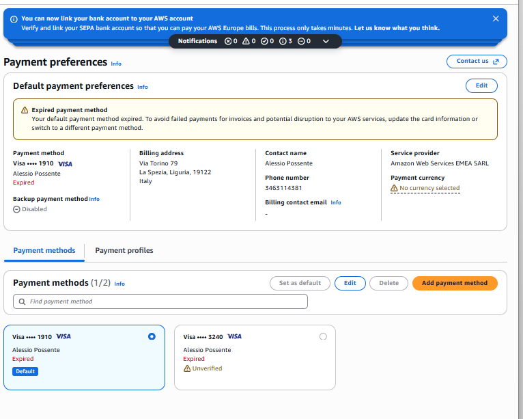Click the success notifications count icon

[264, 41]
